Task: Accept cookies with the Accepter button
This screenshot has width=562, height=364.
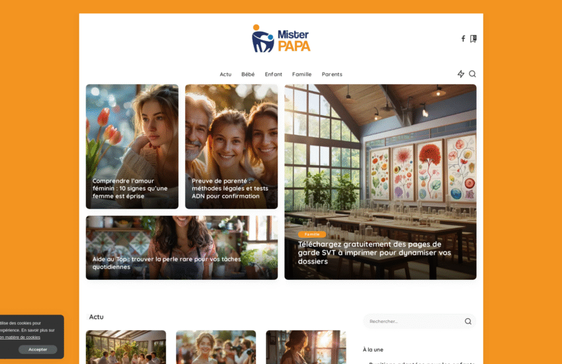Action: [38, 349]
